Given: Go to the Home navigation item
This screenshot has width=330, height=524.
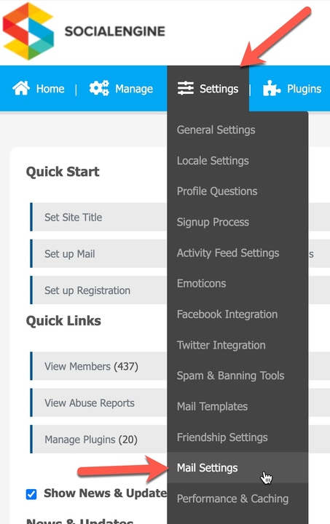Looking at the screenshot, I should (x=39, y=89).
